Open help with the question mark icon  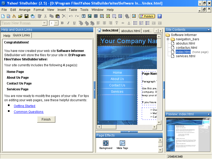click(x=160, y=16)
